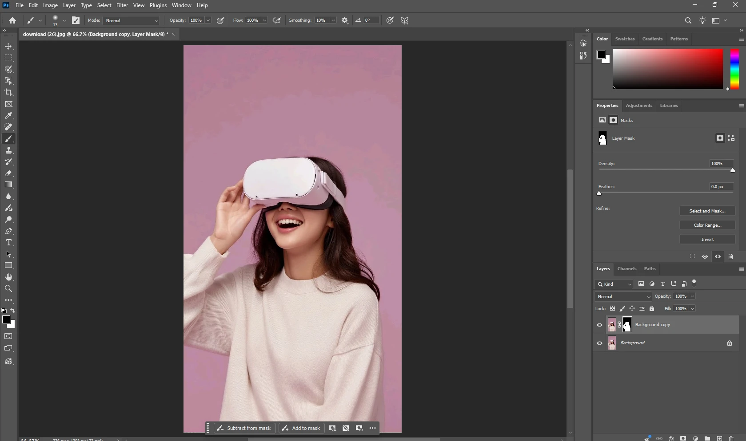Click the Color Range button

tap(707, 225)
